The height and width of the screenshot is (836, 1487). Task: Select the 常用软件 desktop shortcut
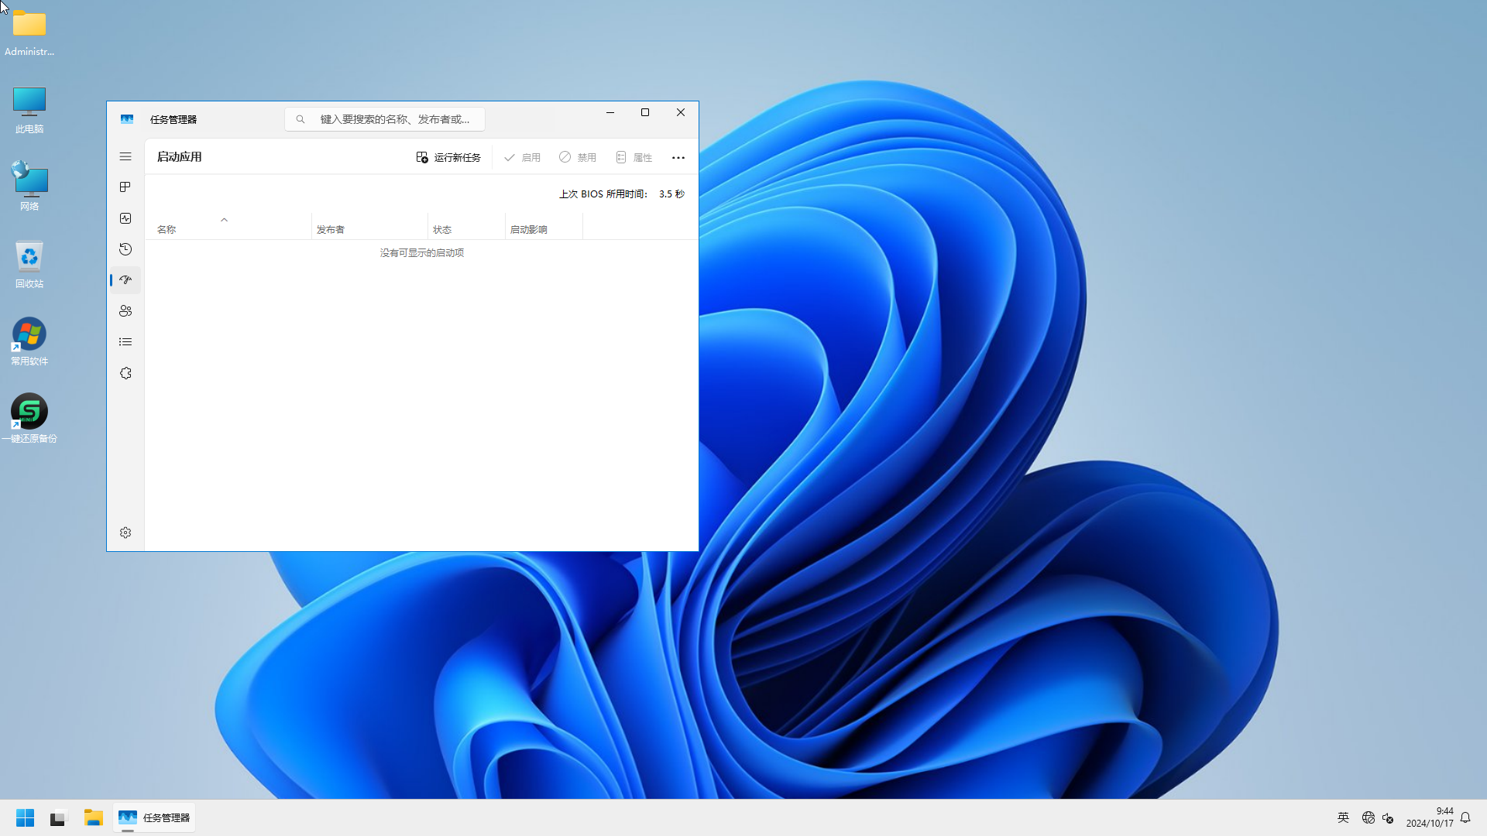(x=29, y=341)
